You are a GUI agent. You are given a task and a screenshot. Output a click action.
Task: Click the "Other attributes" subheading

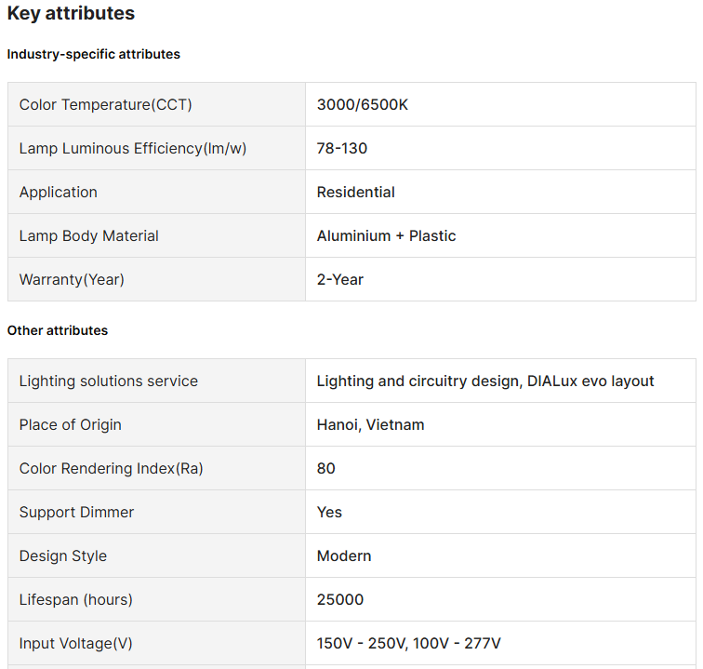click(58, 330)
